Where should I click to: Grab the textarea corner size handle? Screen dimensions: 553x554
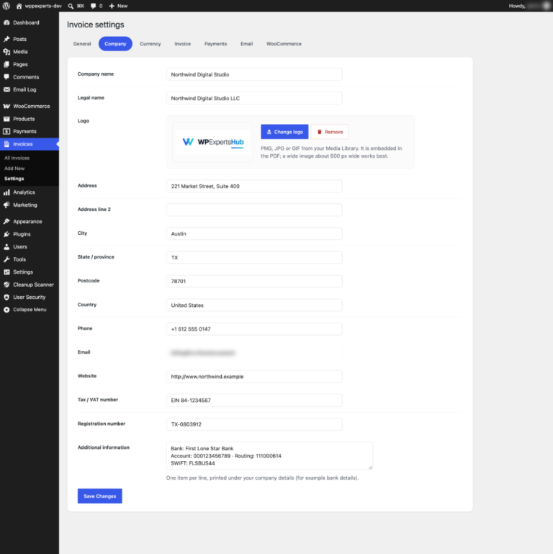click(369, 467)
